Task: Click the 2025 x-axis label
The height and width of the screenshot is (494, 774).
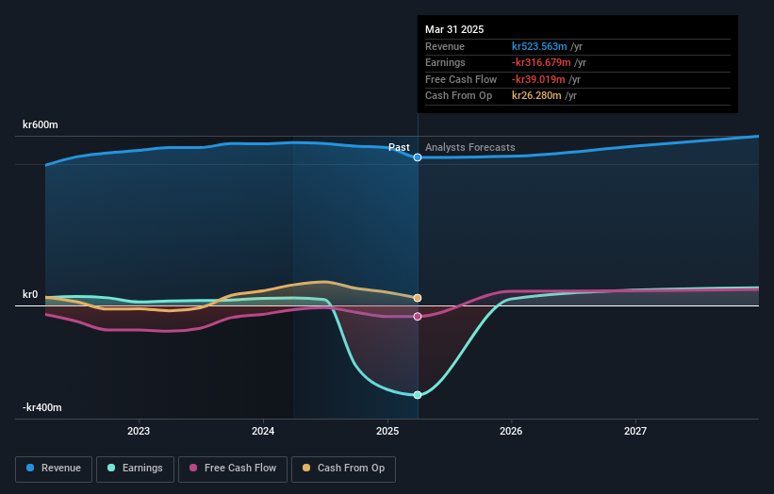Action: (387, 432)
